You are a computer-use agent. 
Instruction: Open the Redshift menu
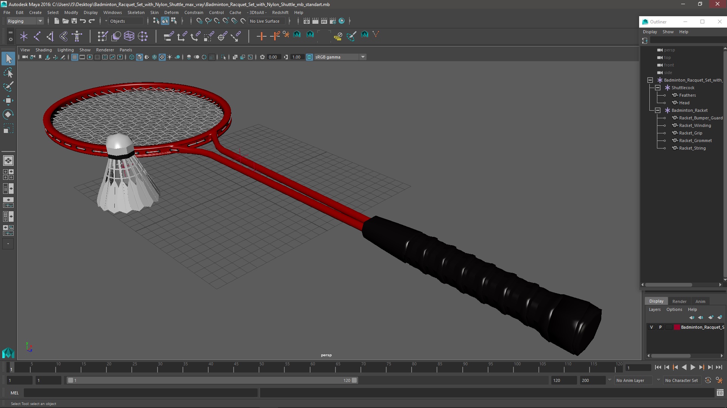(280, 12)
